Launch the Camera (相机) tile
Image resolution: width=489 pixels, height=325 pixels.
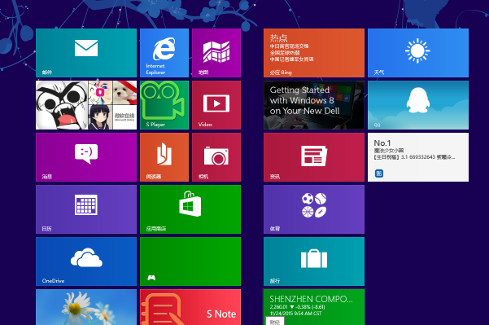coord(216,157)
